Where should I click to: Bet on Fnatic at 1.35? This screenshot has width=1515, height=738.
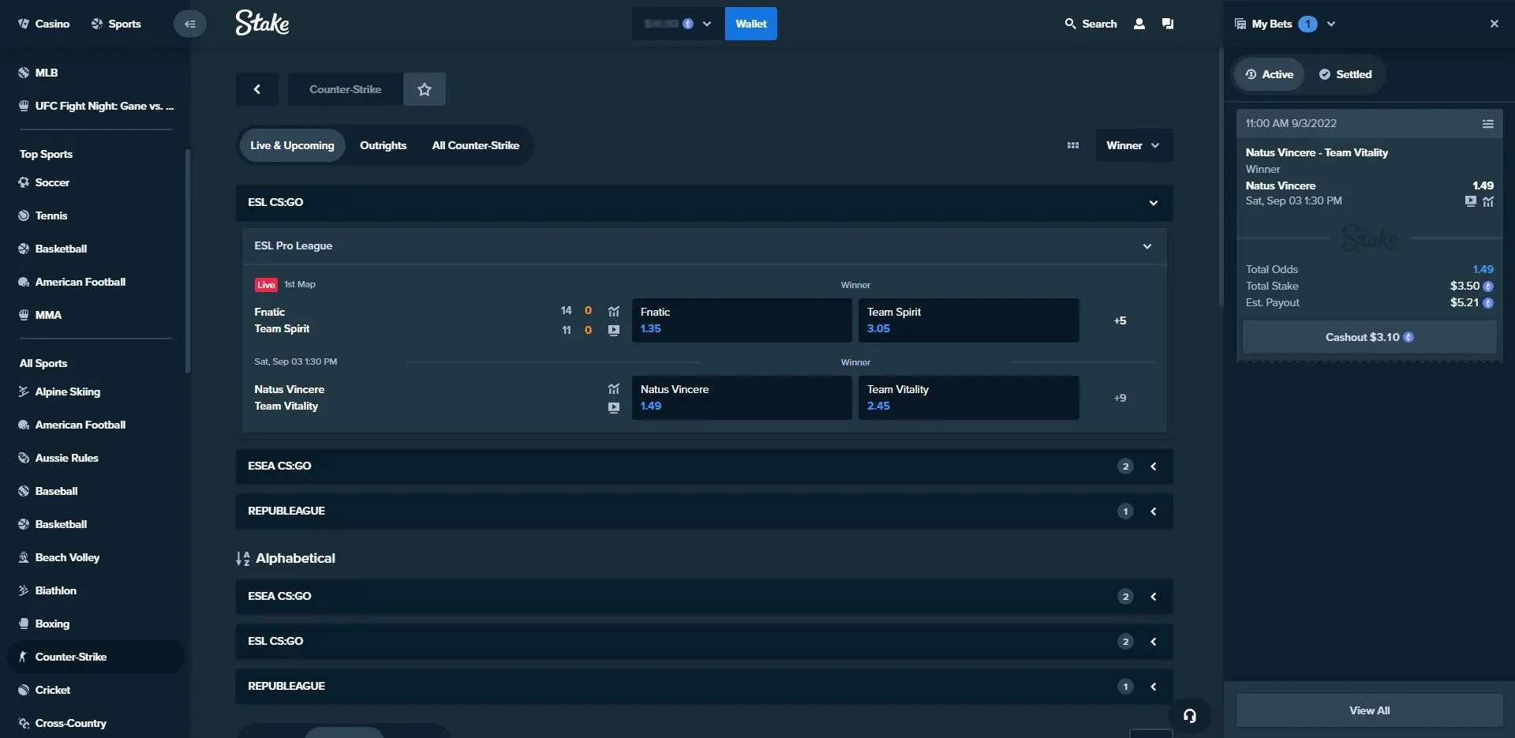click(x=742, y=320)
